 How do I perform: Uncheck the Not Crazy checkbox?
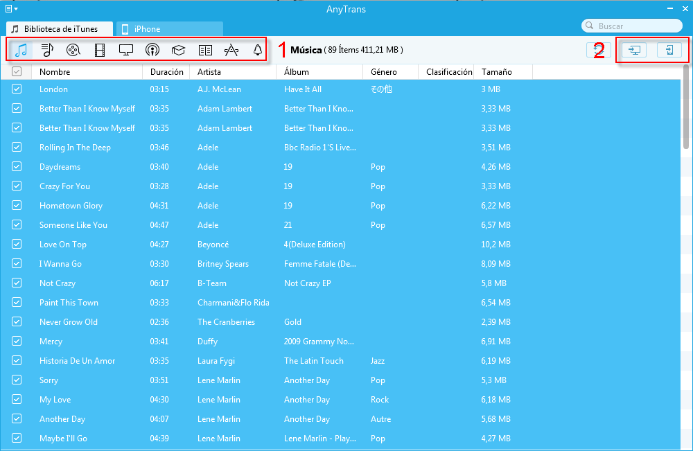pyautogui.click(x=17, y=283)
